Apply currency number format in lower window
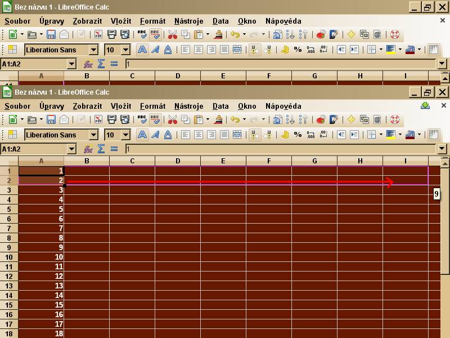450x338 pixels. [x=285, y=135]
